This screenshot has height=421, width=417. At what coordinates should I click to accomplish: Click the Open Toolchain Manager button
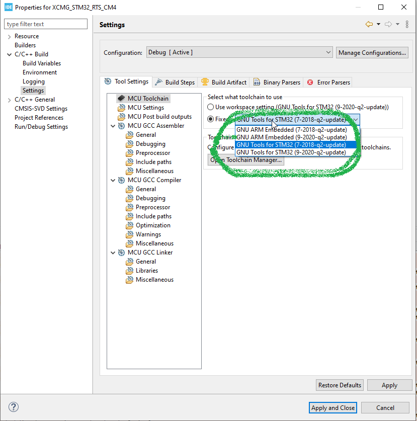[x=245, y=160]
